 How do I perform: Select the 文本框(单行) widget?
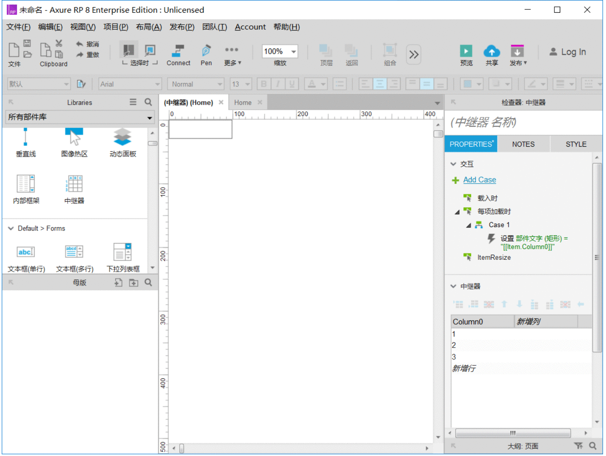pos(26,258)
